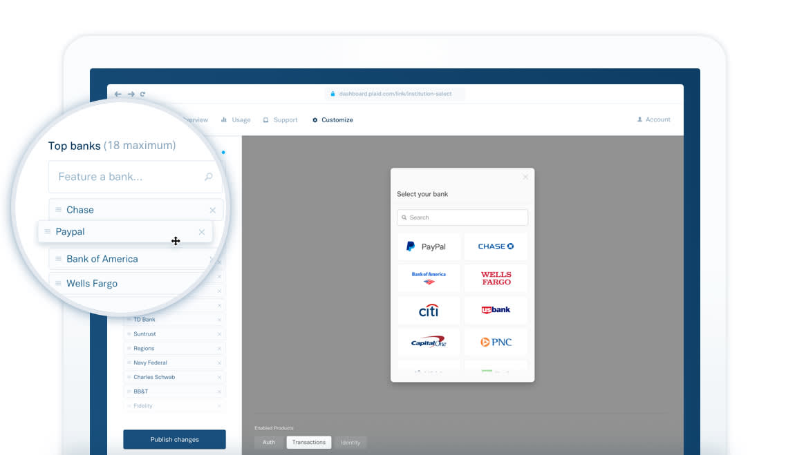Choose the Capital One tile

pos(429,342)
